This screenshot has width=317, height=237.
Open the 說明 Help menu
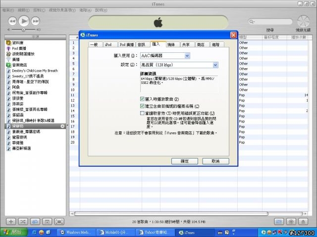[101, 10]
